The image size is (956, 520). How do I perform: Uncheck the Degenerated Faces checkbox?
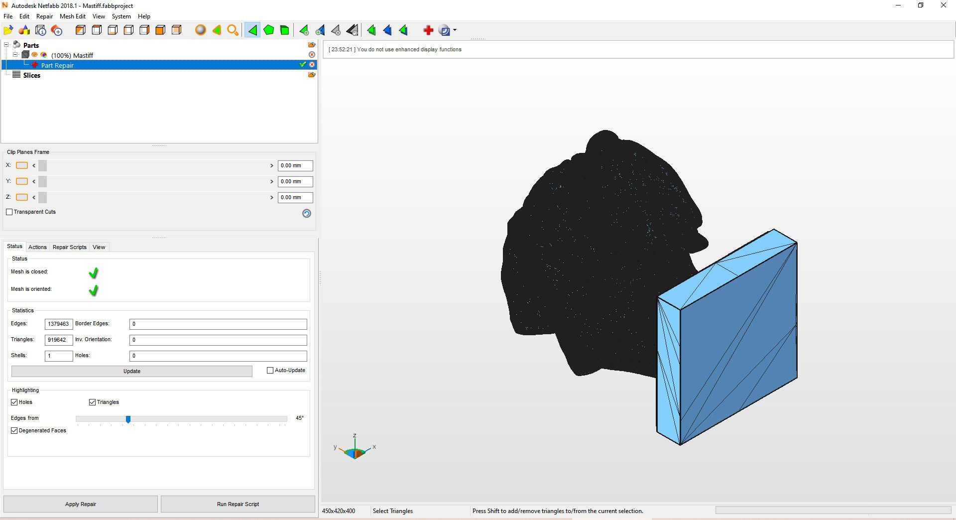click(14, 430)
